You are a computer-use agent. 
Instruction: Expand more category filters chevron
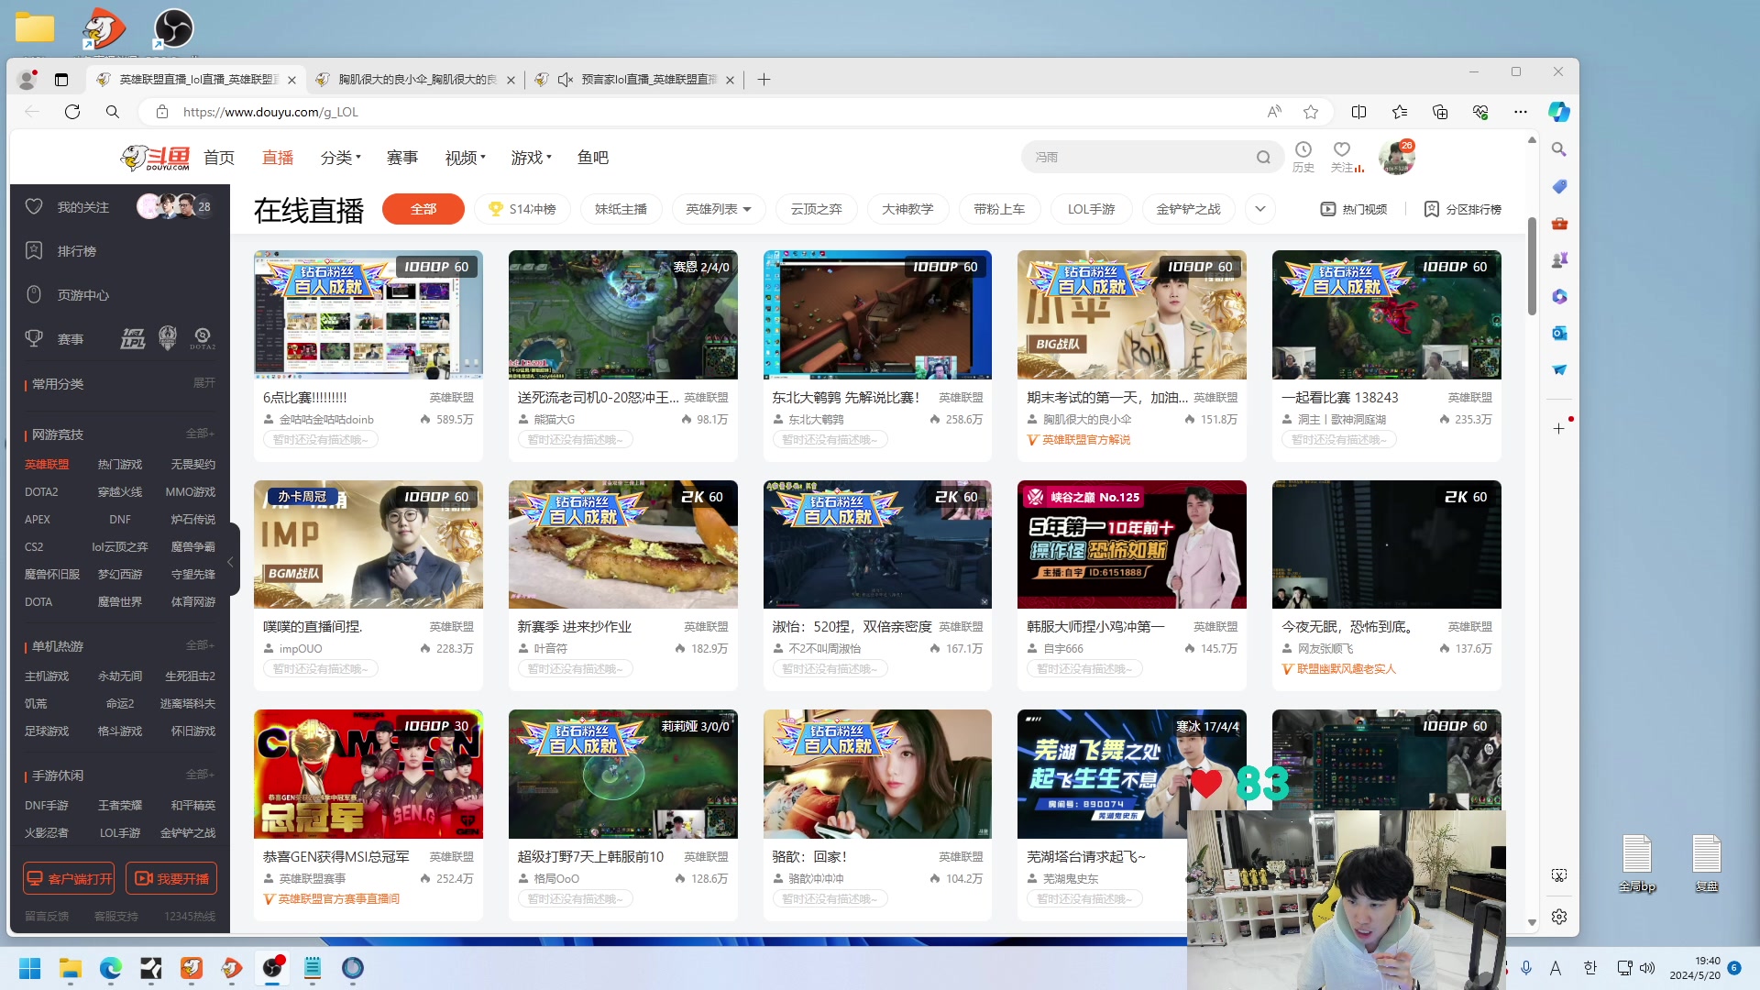(1260, 209)
